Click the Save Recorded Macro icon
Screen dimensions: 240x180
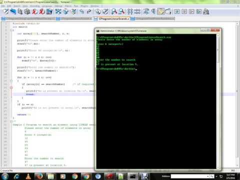[x=206, y=11]
